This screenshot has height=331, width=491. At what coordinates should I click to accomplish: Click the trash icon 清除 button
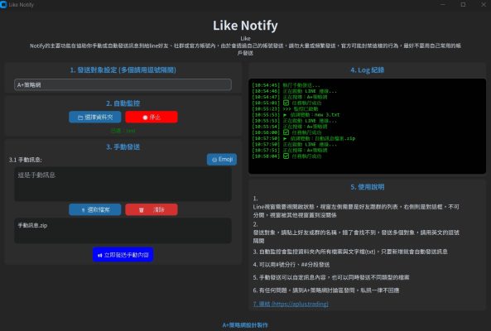tap(152, 209)
